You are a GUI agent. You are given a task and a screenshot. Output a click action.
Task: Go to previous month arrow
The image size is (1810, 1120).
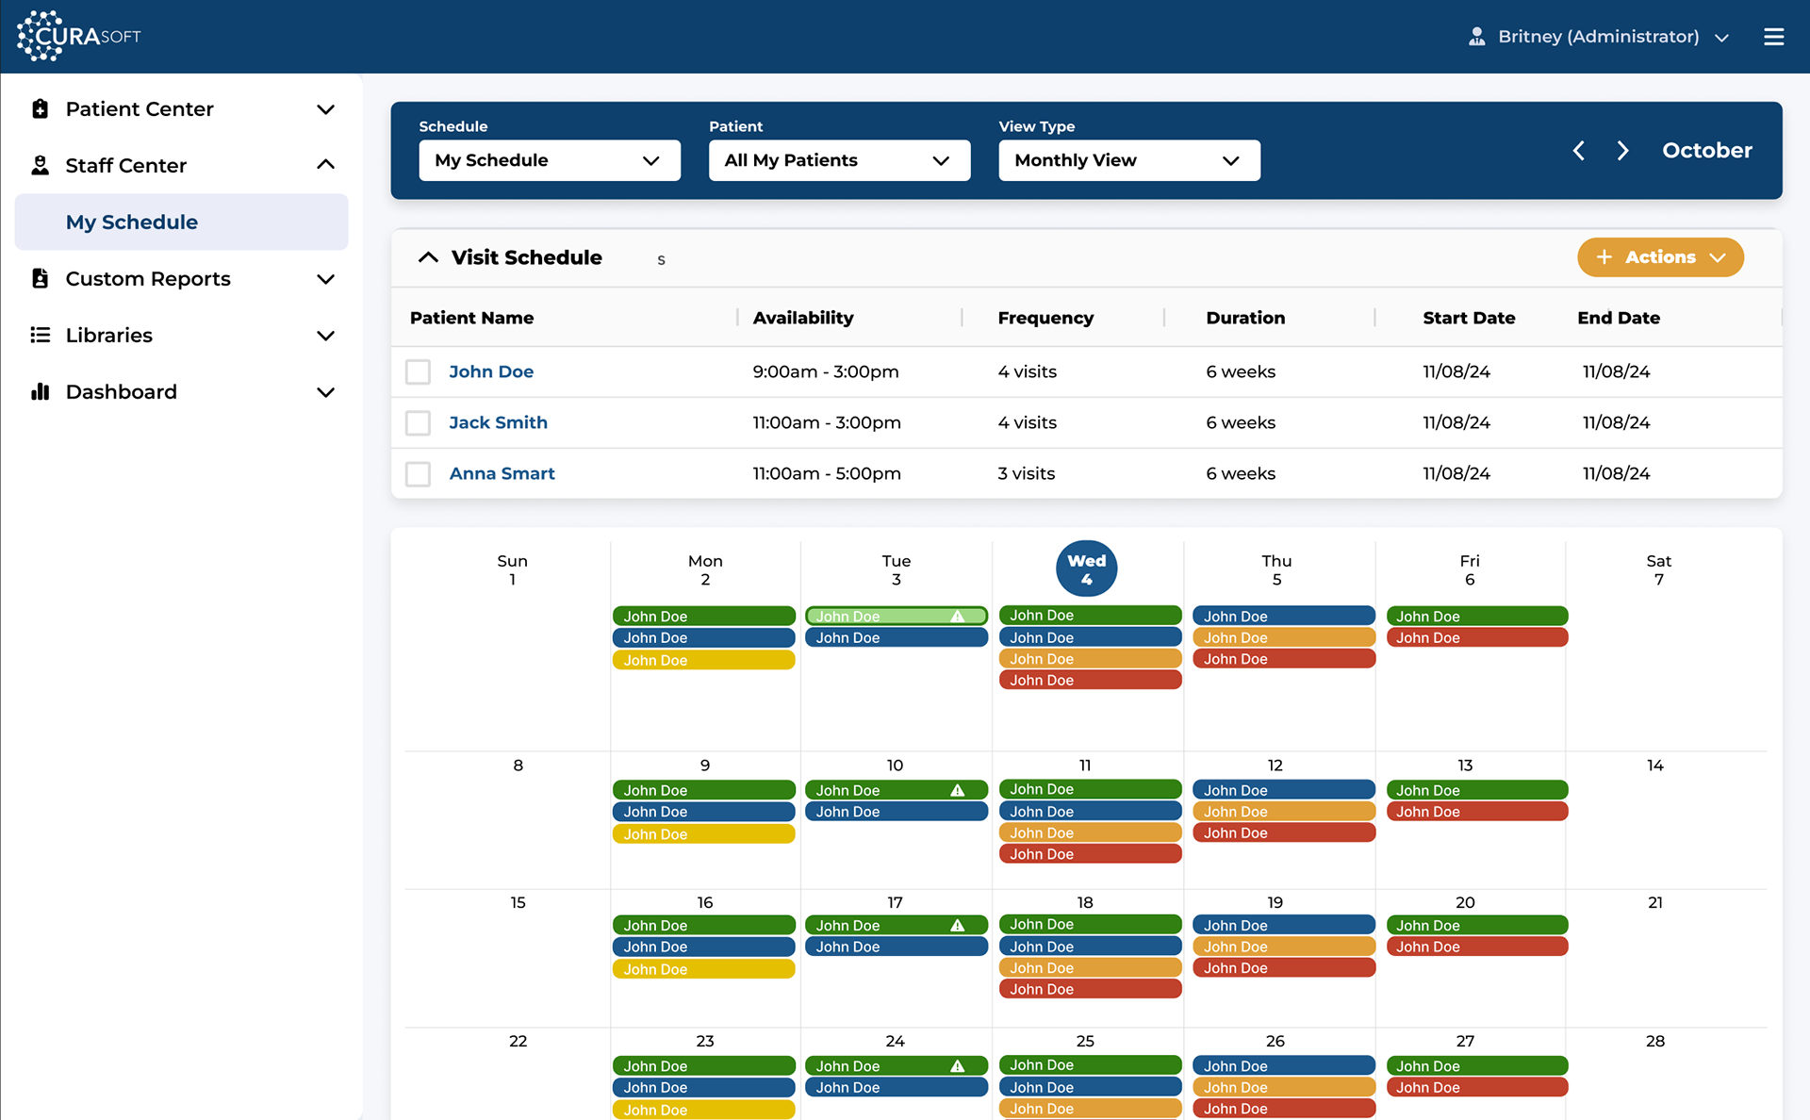1579,151
